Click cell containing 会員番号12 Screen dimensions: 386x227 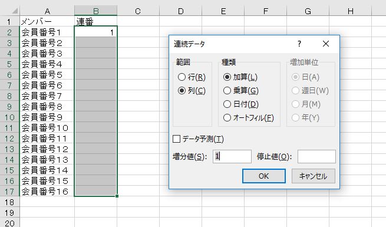[47, 149]
